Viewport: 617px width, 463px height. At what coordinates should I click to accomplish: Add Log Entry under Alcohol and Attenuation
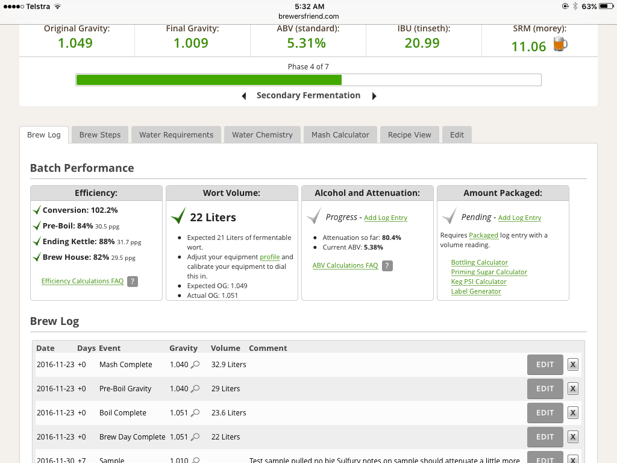[x=386, y=218]
